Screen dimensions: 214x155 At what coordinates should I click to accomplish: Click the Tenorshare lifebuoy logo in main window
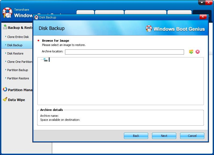tap(7, 13)
